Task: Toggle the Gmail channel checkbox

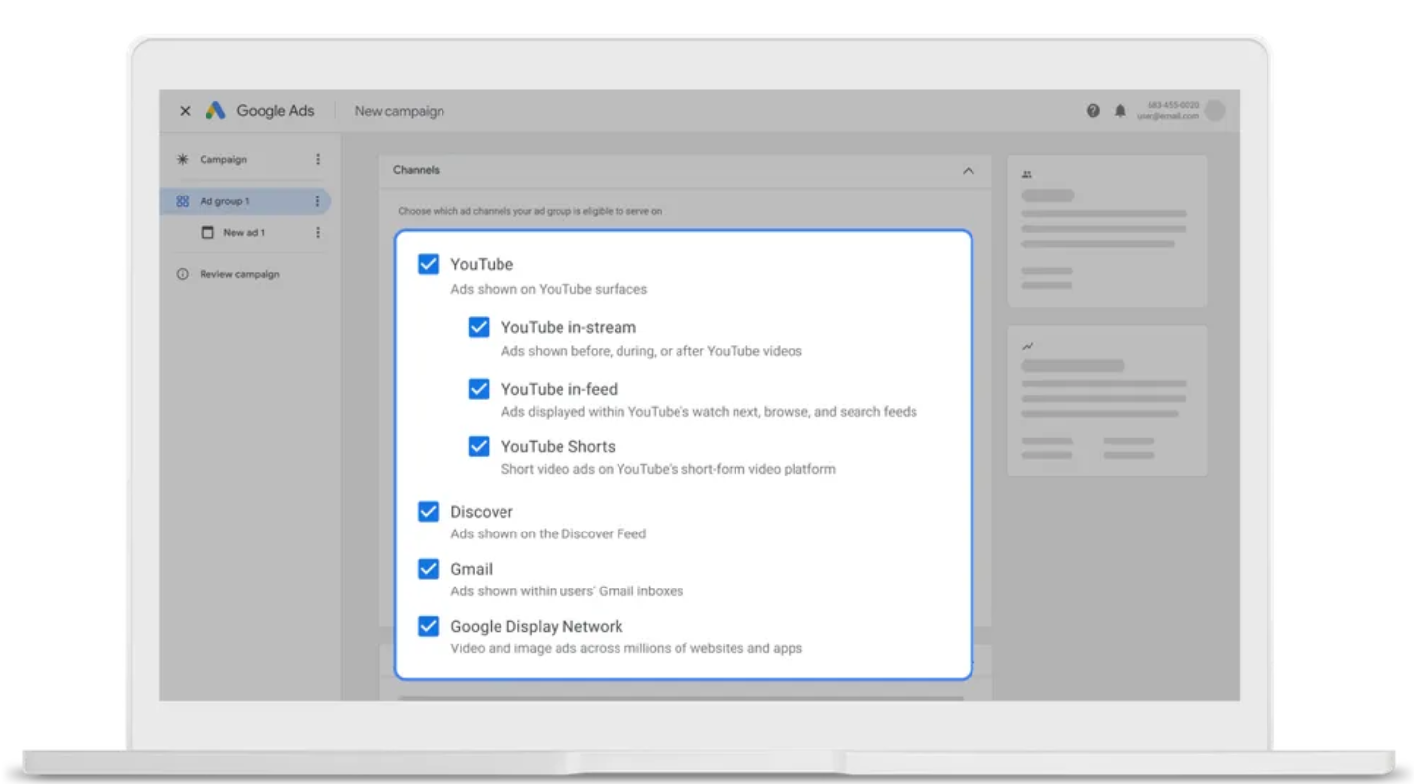Action: pyautogui.click(x=428, y=569)
